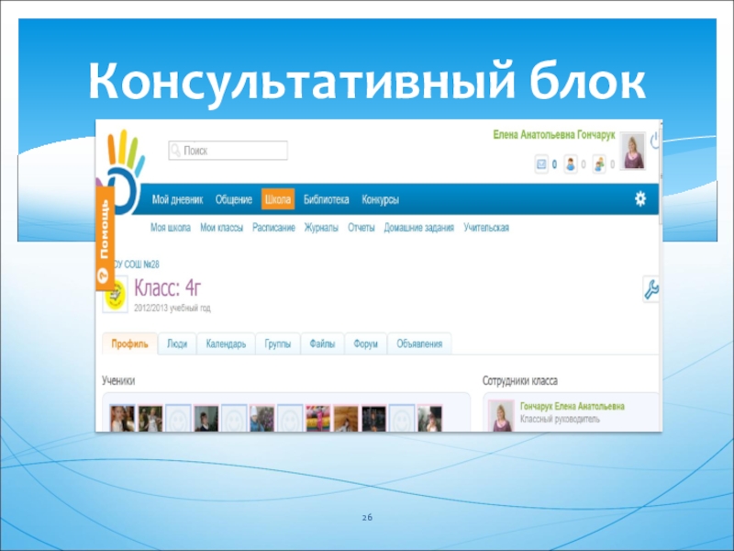The width and height of the screenshot is (734, 551).
Task: Select the highlighted Школа menu item
Action: point(278,199)
